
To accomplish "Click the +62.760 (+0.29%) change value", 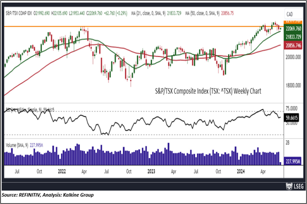I will click(115, 13).
